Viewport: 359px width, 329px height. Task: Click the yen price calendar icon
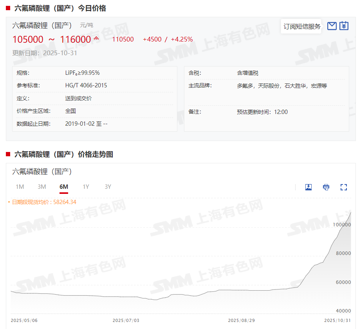(344, 26)
